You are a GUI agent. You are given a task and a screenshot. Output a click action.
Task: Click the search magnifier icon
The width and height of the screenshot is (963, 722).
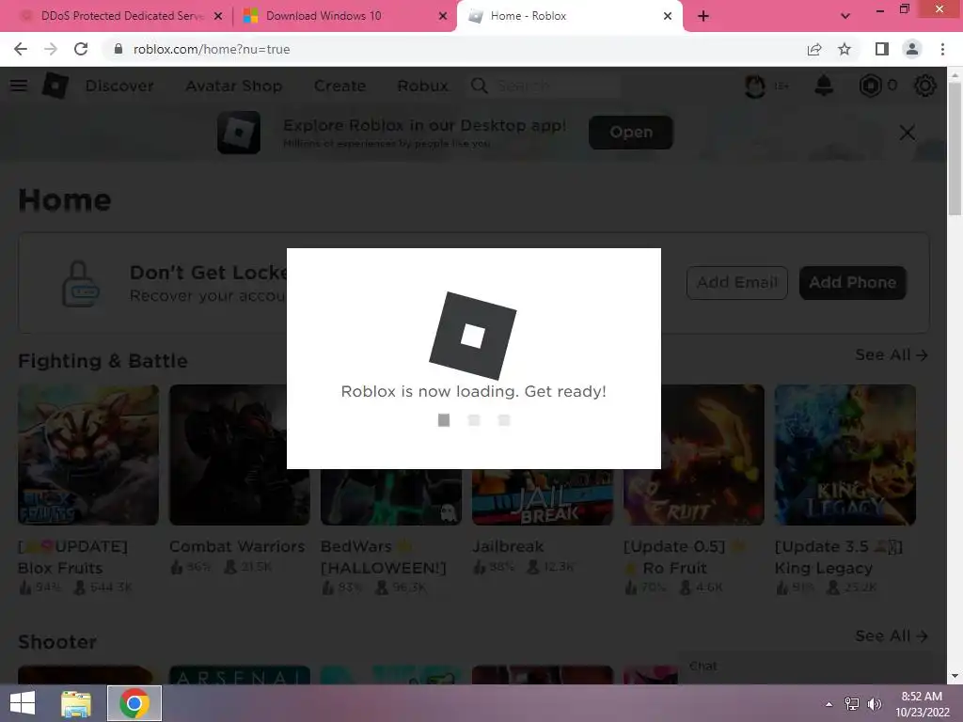pyautogui.click(x=479, y=86)
